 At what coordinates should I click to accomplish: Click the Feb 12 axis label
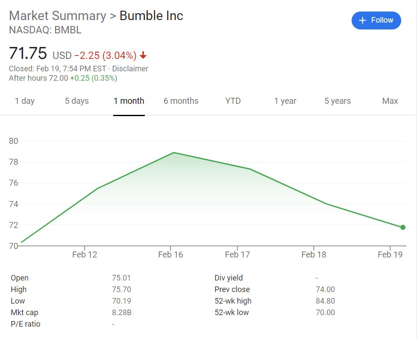click(x=85, y=255)
